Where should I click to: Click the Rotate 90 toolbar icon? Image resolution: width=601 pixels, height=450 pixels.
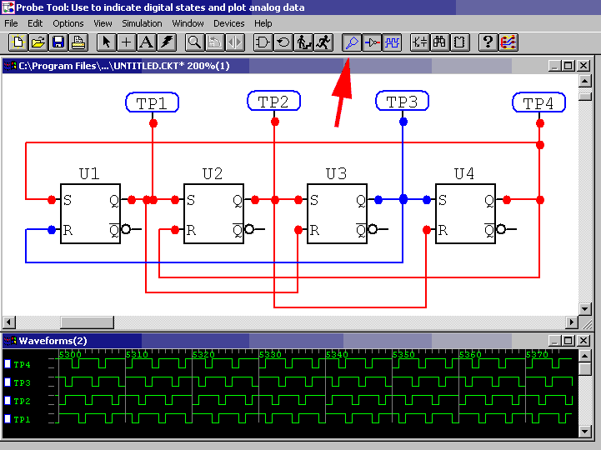215,42
